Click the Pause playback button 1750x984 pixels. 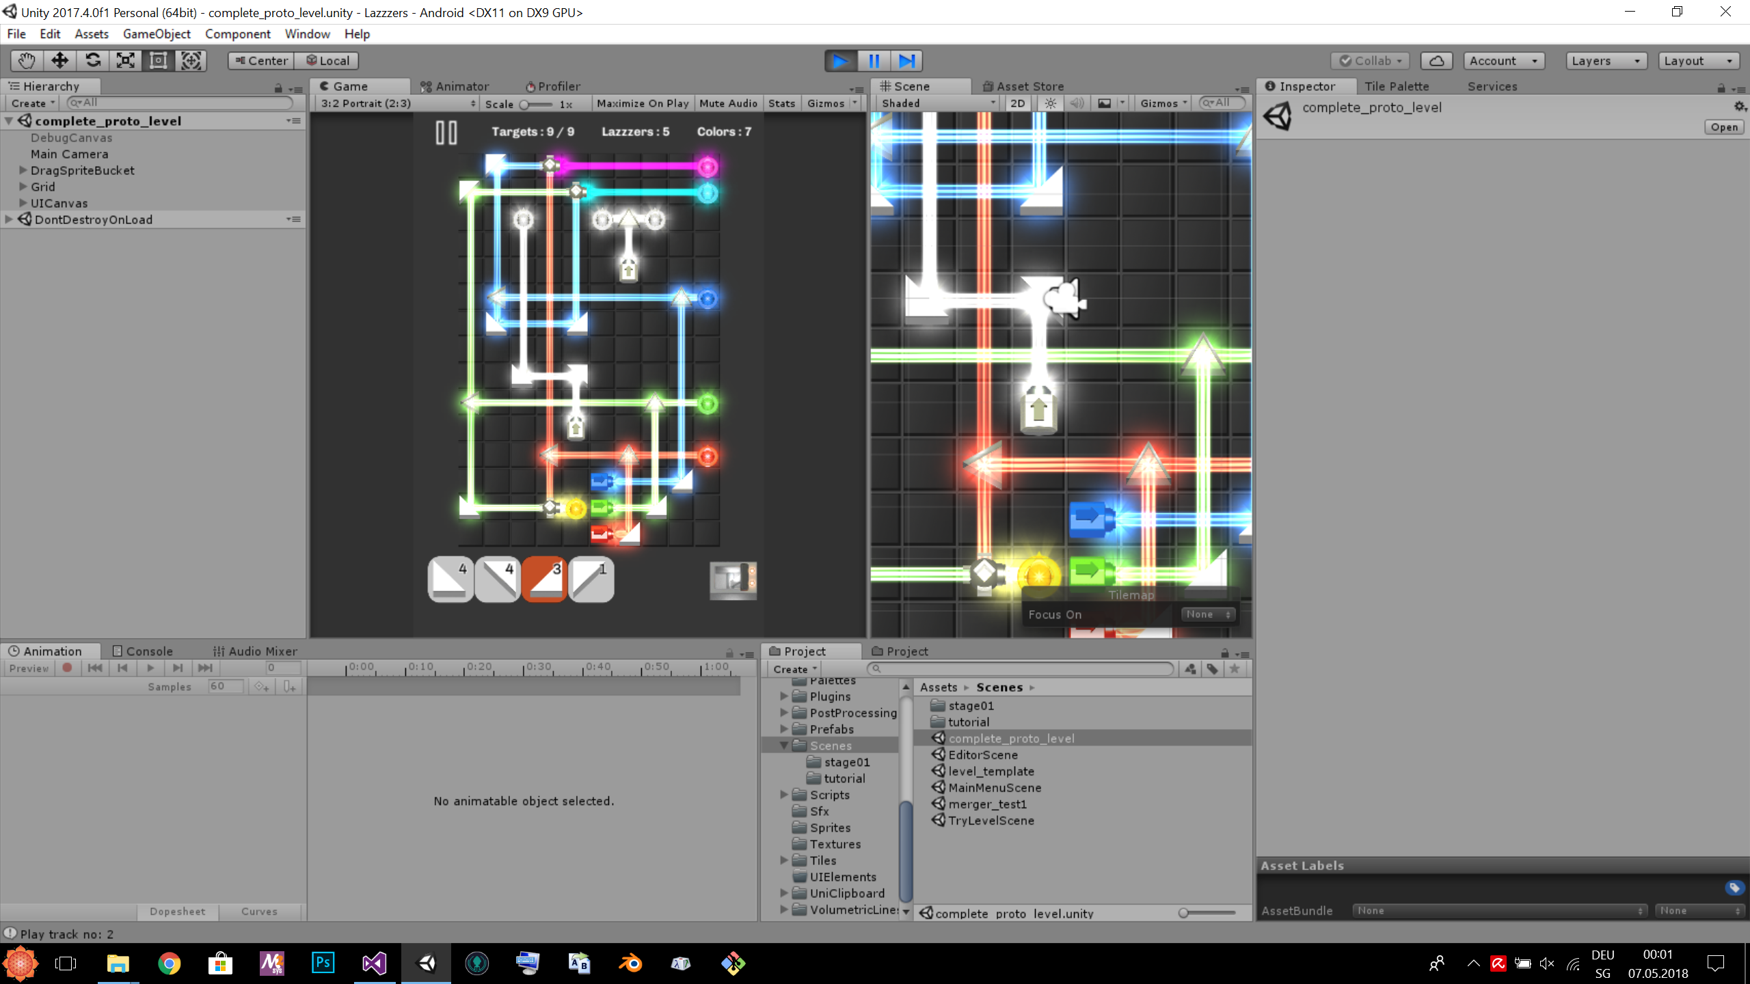click(x=874, y=61)
